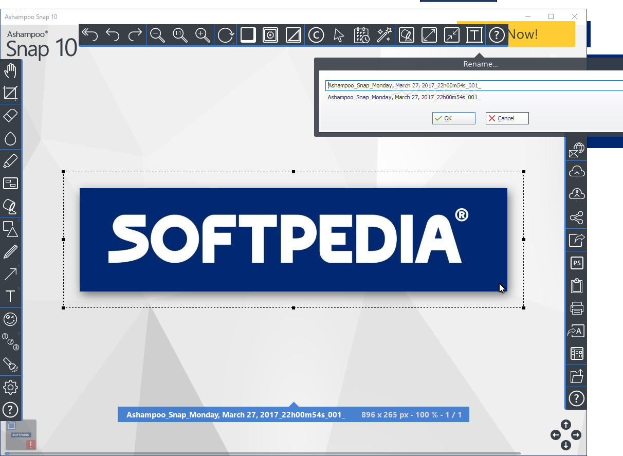Screen dimensions: 623x456
Task: Print the capture
Action: click(577, 308)
